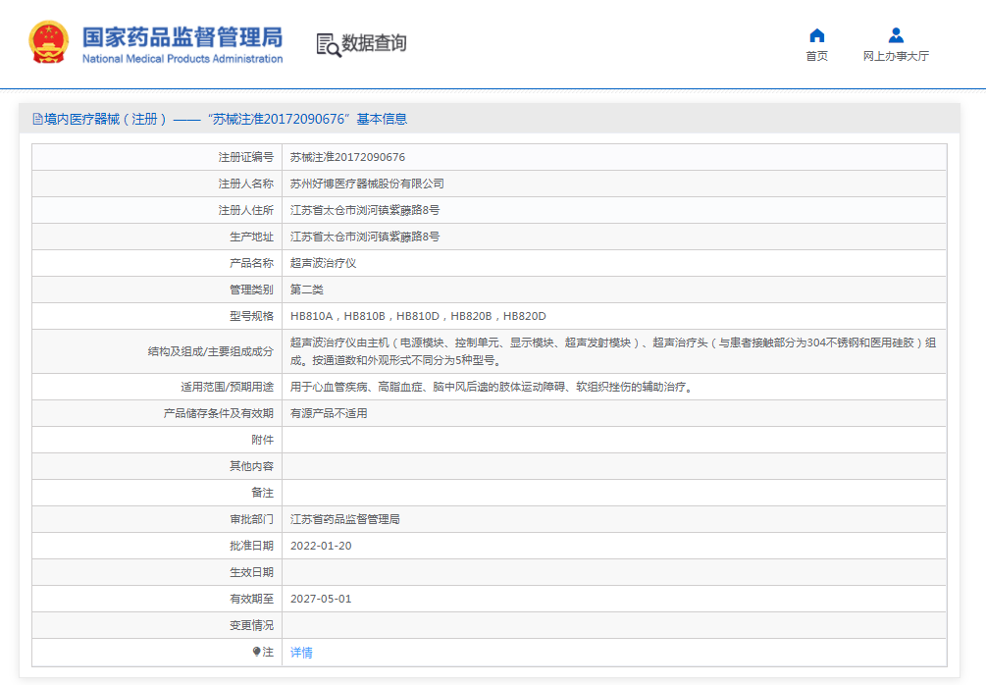This screenshot has height=685, width=986.
Task: Select expiry date 2027-05-01
Action: coord(321,599)
